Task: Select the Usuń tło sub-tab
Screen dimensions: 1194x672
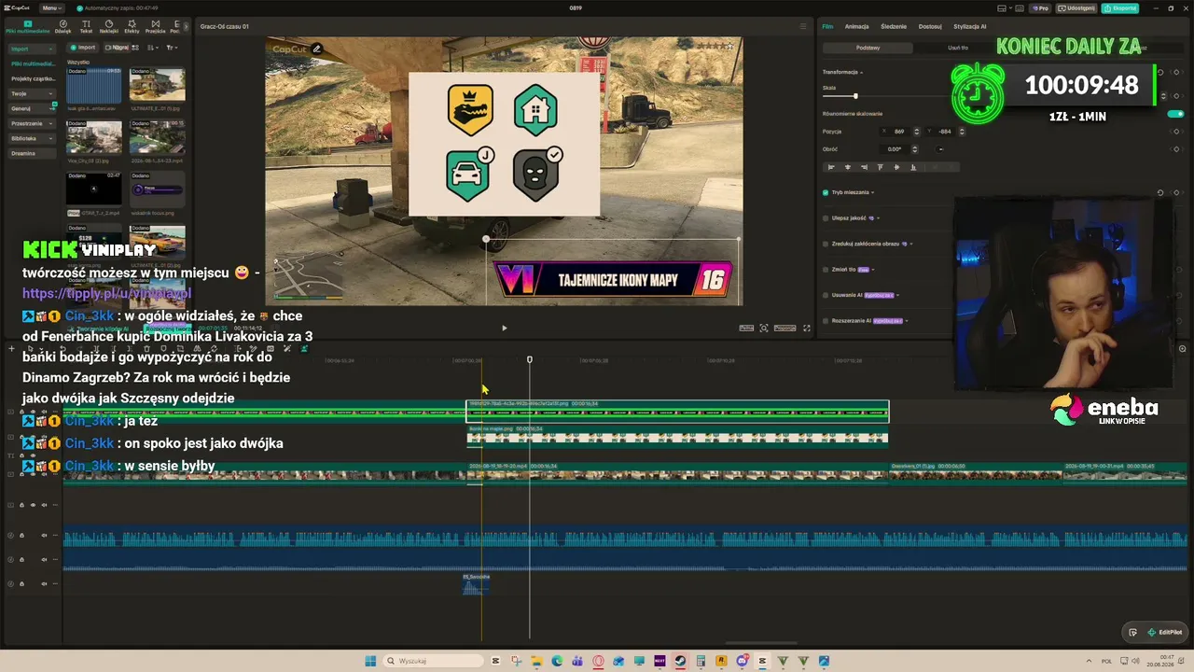Action: [958, 48]
